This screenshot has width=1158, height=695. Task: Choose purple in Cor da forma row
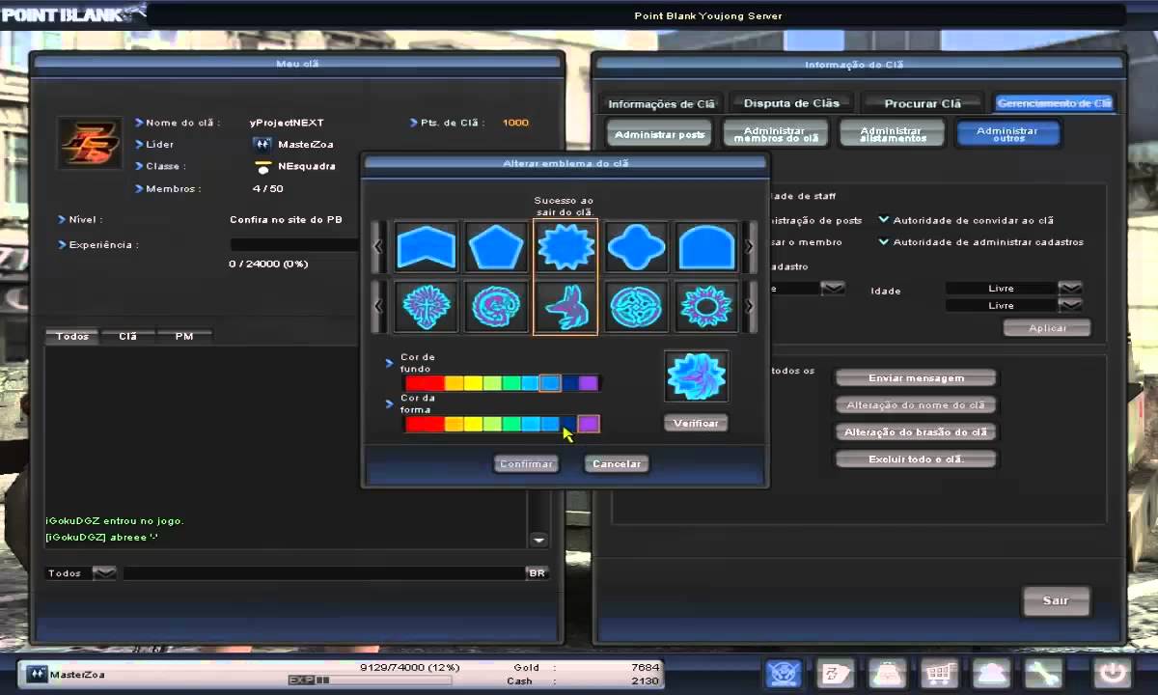coord(589,424)
